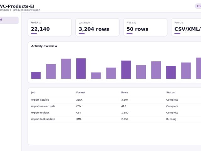Click the Complete status of export-catalog
201x151 pixels.
click(172, 100)
